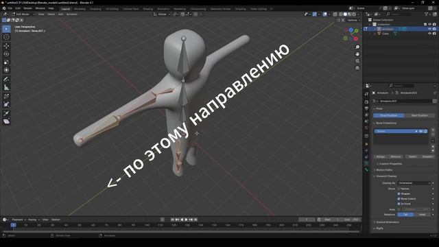Select the Annotate pencil tool

(6, 80)
